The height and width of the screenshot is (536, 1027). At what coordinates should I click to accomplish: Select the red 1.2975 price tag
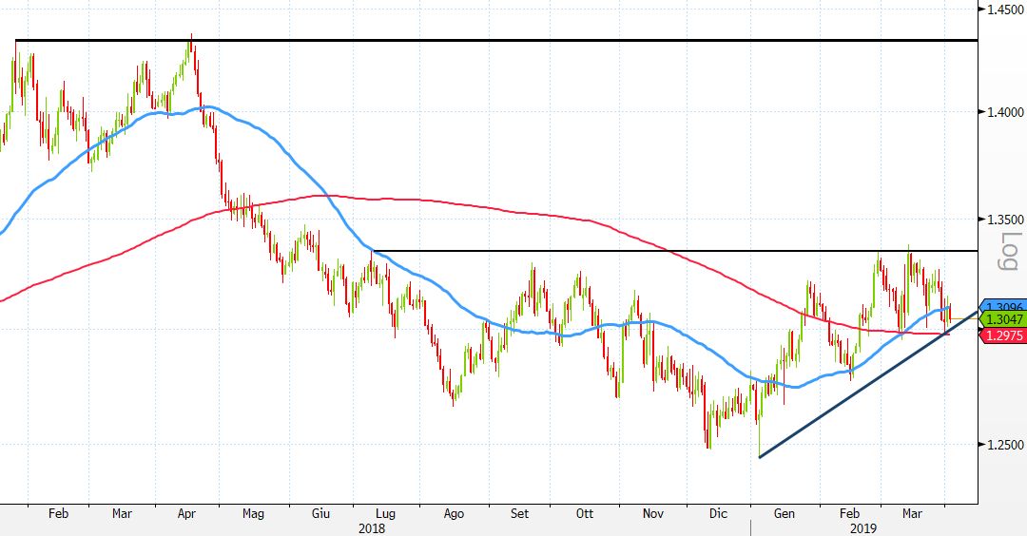[1002, 335]
